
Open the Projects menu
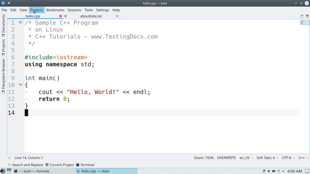tap(36, 10)
